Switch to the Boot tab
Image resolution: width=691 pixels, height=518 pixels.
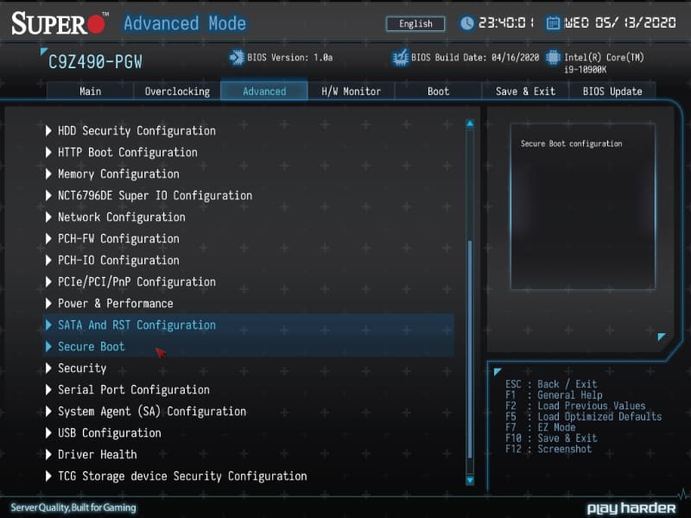click(x=438, y=91)
